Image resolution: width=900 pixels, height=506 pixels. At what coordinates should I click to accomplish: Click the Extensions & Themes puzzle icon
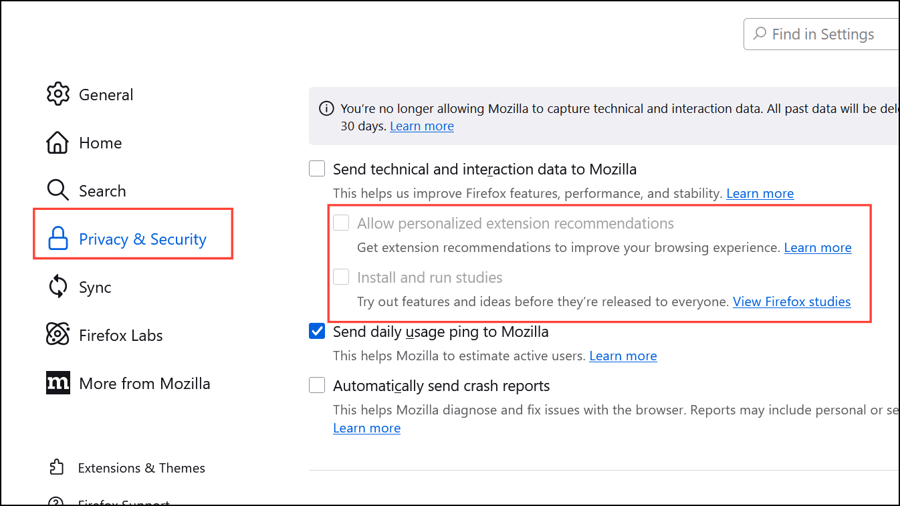[57, 467]
